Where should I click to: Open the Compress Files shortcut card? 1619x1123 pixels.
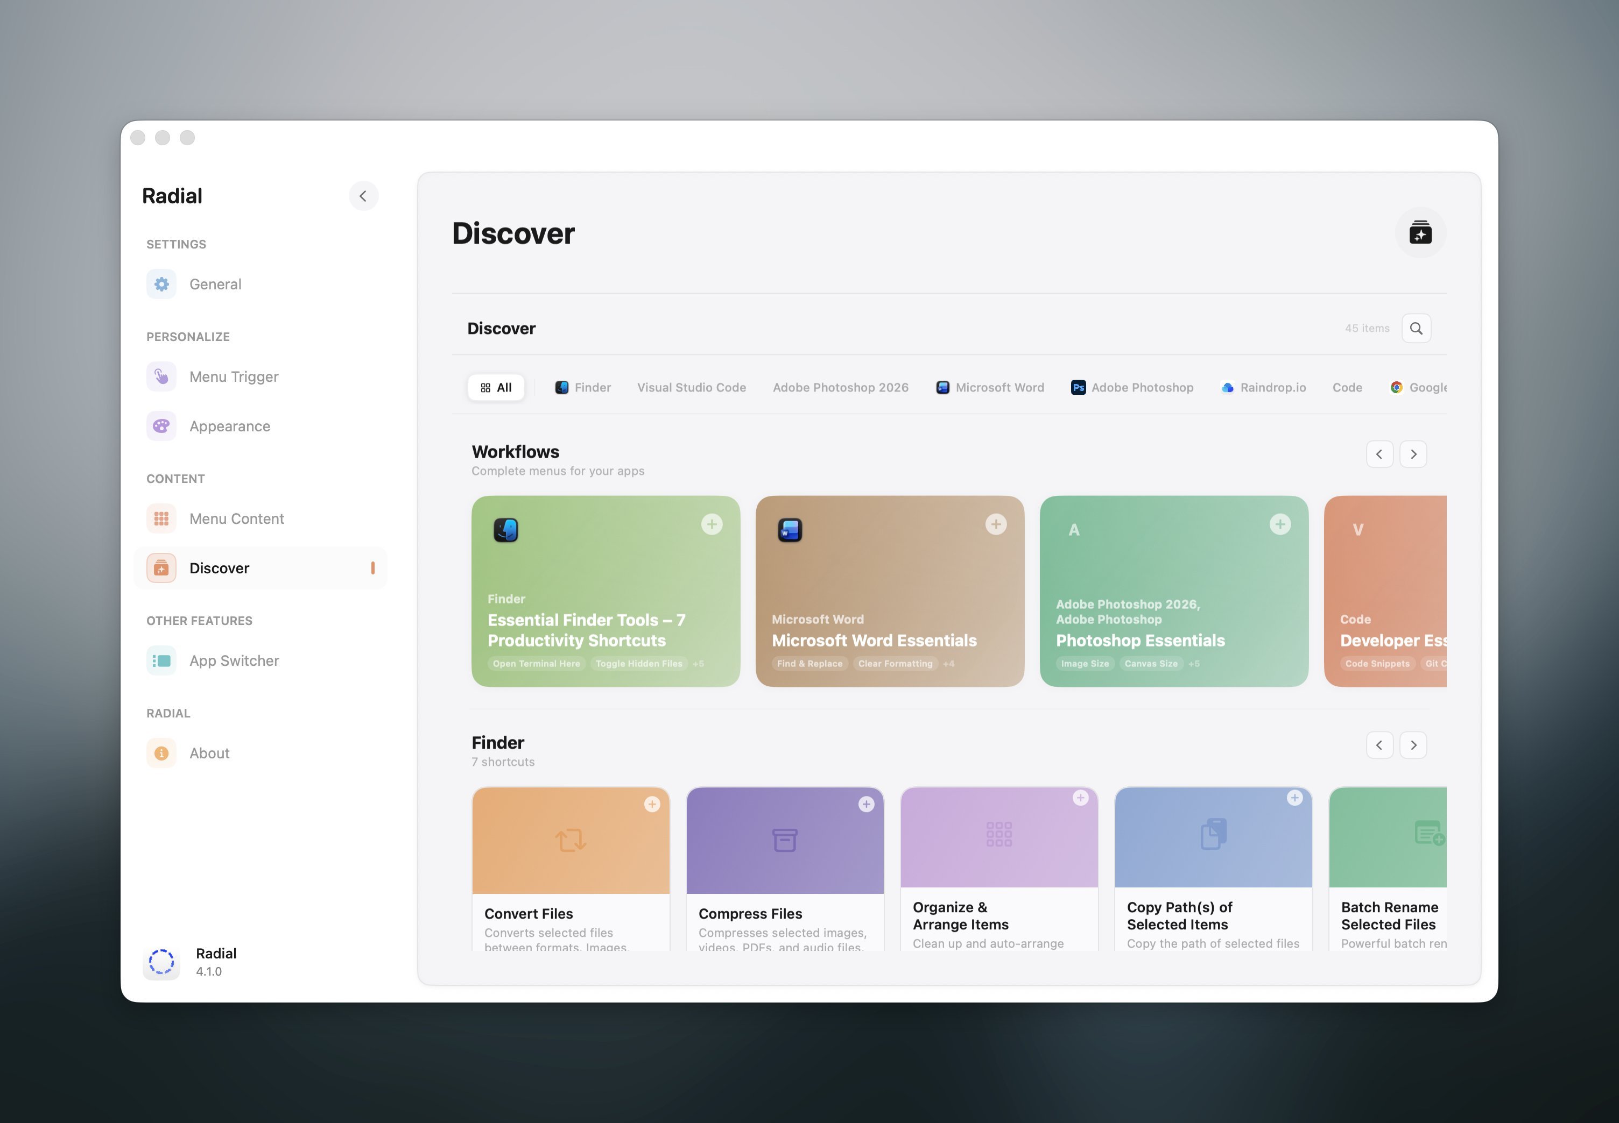[x=785, y=865]
